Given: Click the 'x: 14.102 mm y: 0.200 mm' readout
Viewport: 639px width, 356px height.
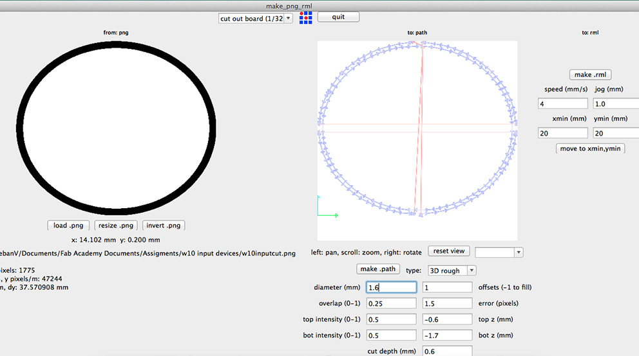Looking at the screenshot, I should (x=116, y=240).
